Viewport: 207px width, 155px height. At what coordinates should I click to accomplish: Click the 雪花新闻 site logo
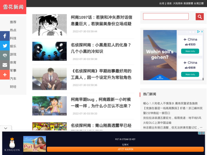13,7
